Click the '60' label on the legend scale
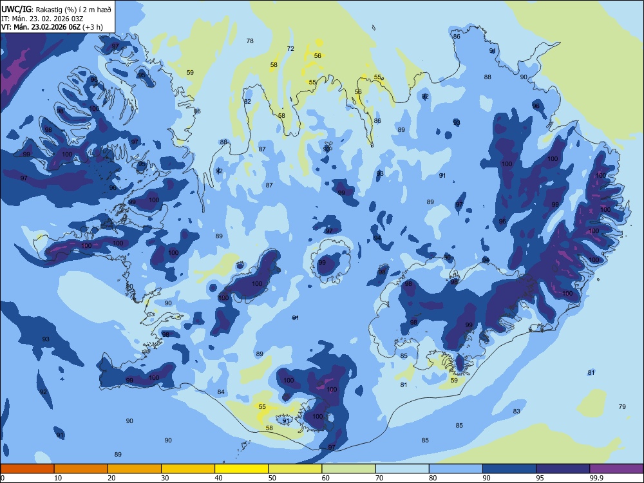The height and width of the screenshot is (483, 644). [326, 478]
